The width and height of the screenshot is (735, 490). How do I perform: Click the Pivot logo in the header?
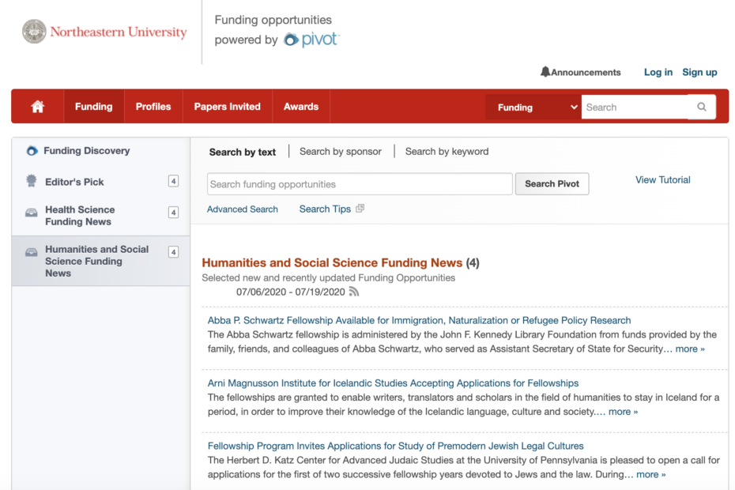311,38
